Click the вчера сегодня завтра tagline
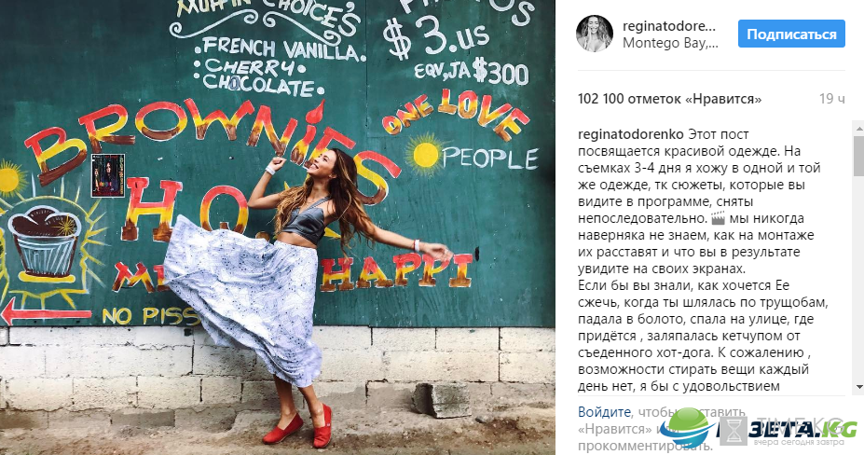The image size is (864, 455). tap(799, 442)
